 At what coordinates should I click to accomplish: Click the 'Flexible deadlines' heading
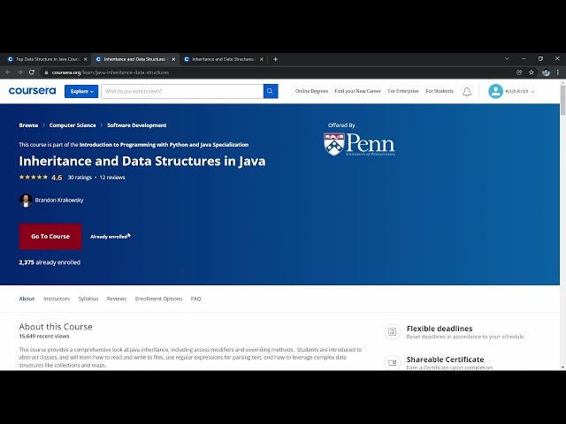click(440, 329)
